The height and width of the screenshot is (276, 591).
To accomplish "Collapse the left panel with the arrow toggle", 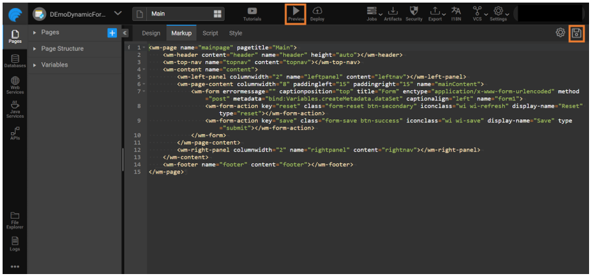I will (125, 32).
